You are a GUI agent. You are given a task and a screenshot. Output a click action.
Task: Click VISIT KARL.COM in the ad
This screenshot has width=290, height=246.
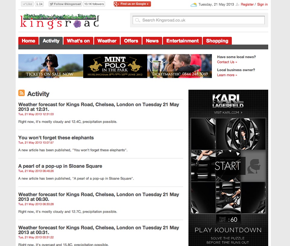pyautogui.click(x=228, y=112)
